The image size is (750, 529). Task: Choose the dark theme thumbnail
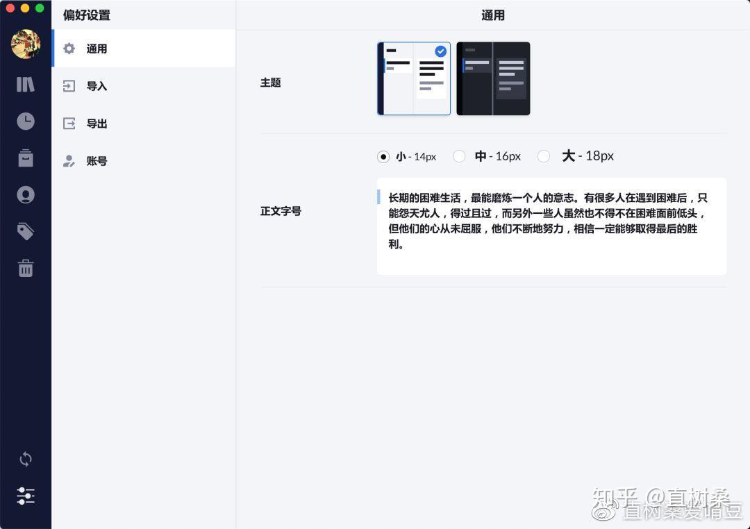pos(493,78)
